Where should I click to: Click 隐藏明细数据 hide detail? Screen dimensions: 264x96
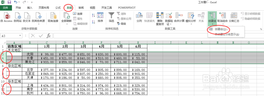[251, 19]
